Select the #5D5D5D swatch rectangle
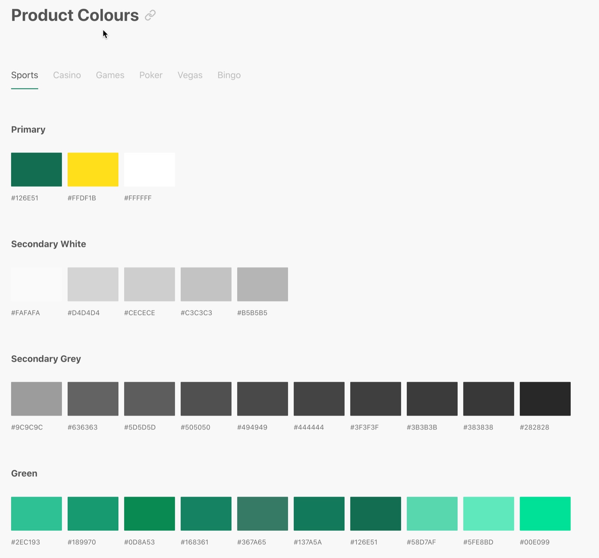This screenshot has height=558, width=599. point(149,399)
